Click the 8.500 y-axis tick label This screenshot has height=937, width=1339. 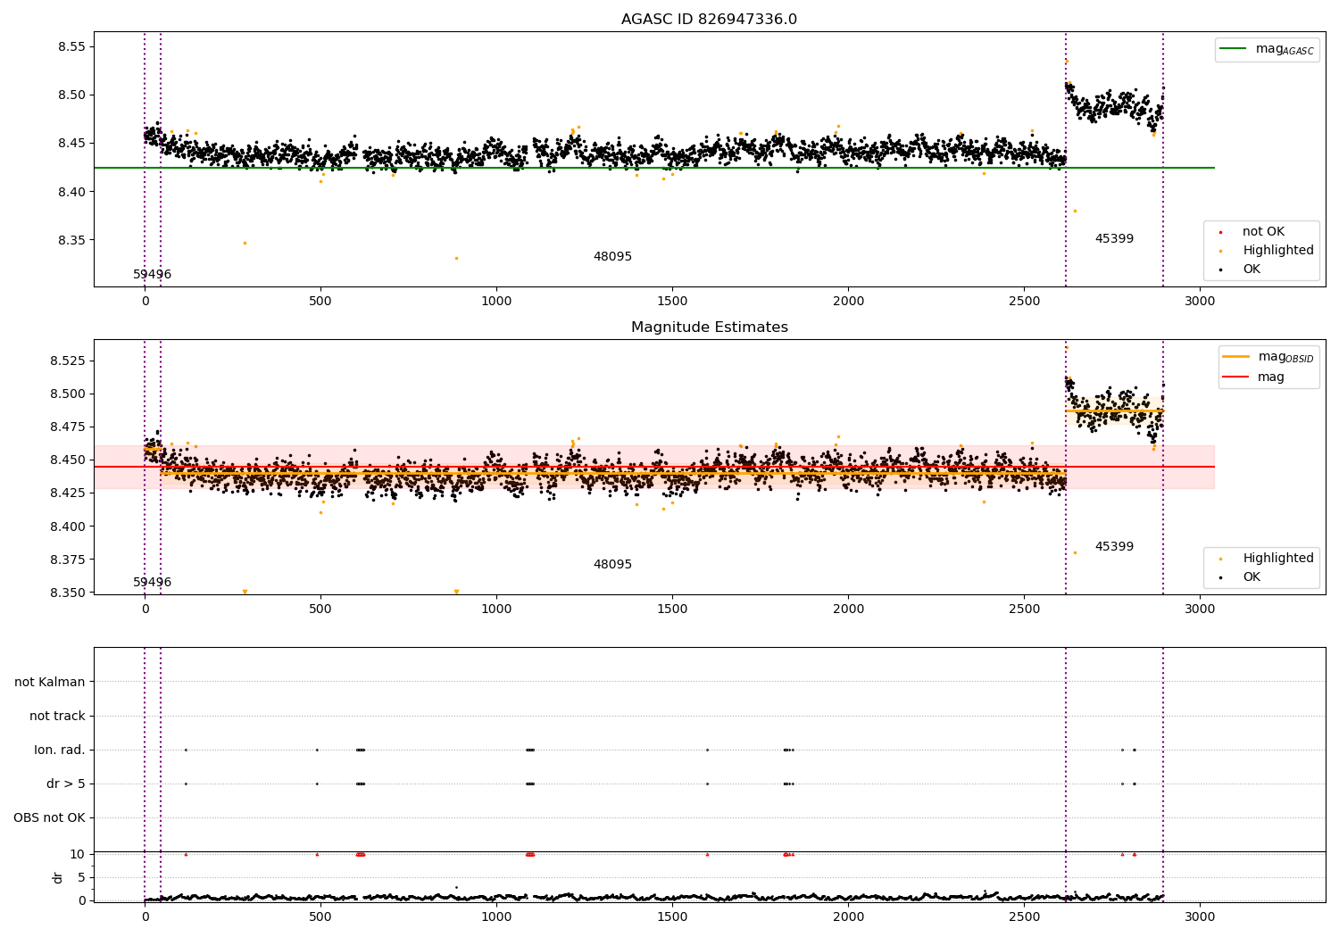(x=68, y=394)
